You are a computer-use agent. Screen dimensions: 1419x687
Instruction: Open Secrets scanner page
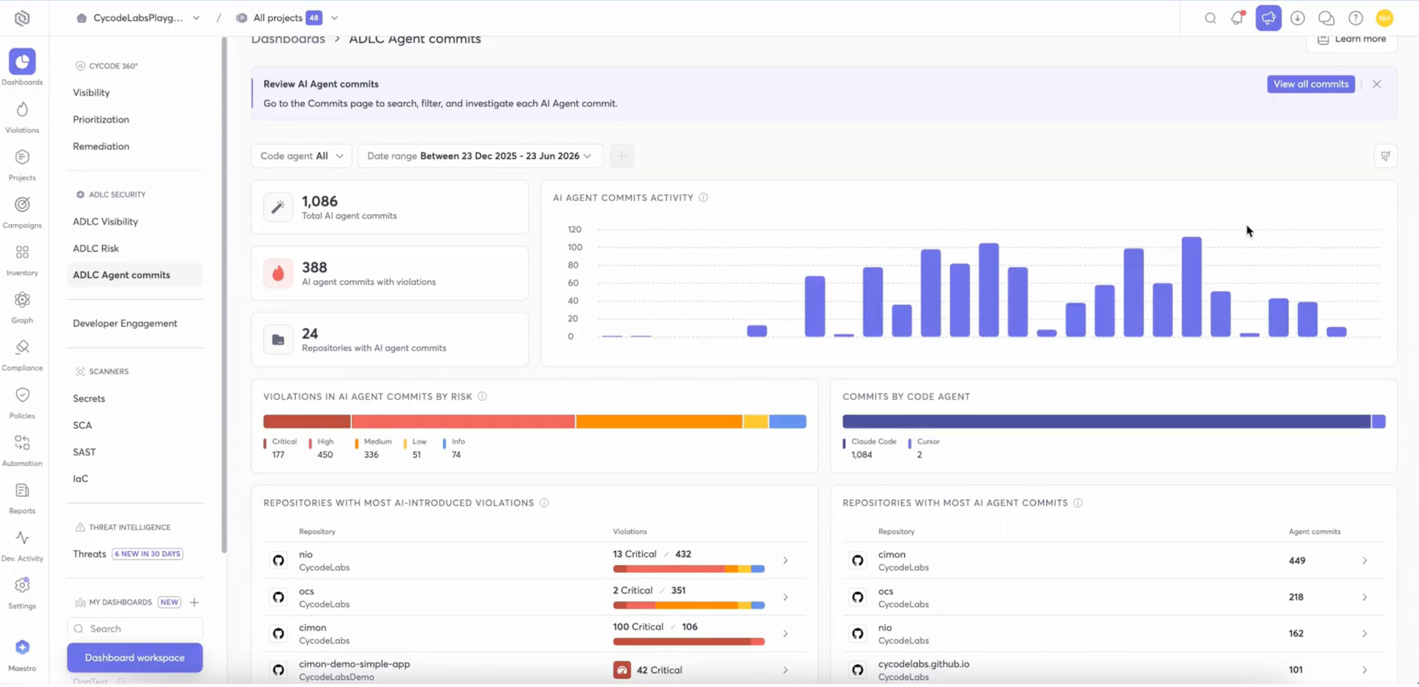[x=89, y=399]
